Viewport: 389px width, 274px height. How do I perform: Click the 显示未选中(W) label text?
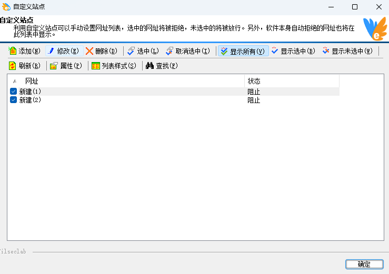point(352,51)
